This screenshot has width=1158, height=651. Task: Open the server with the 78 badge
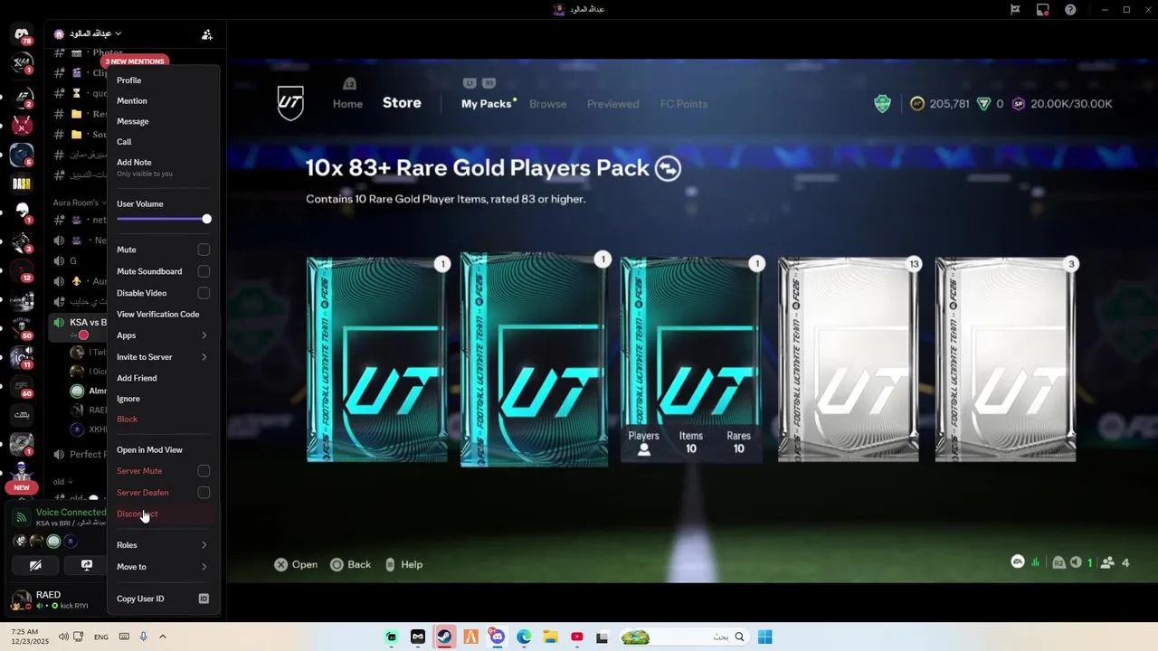point(22,34)
